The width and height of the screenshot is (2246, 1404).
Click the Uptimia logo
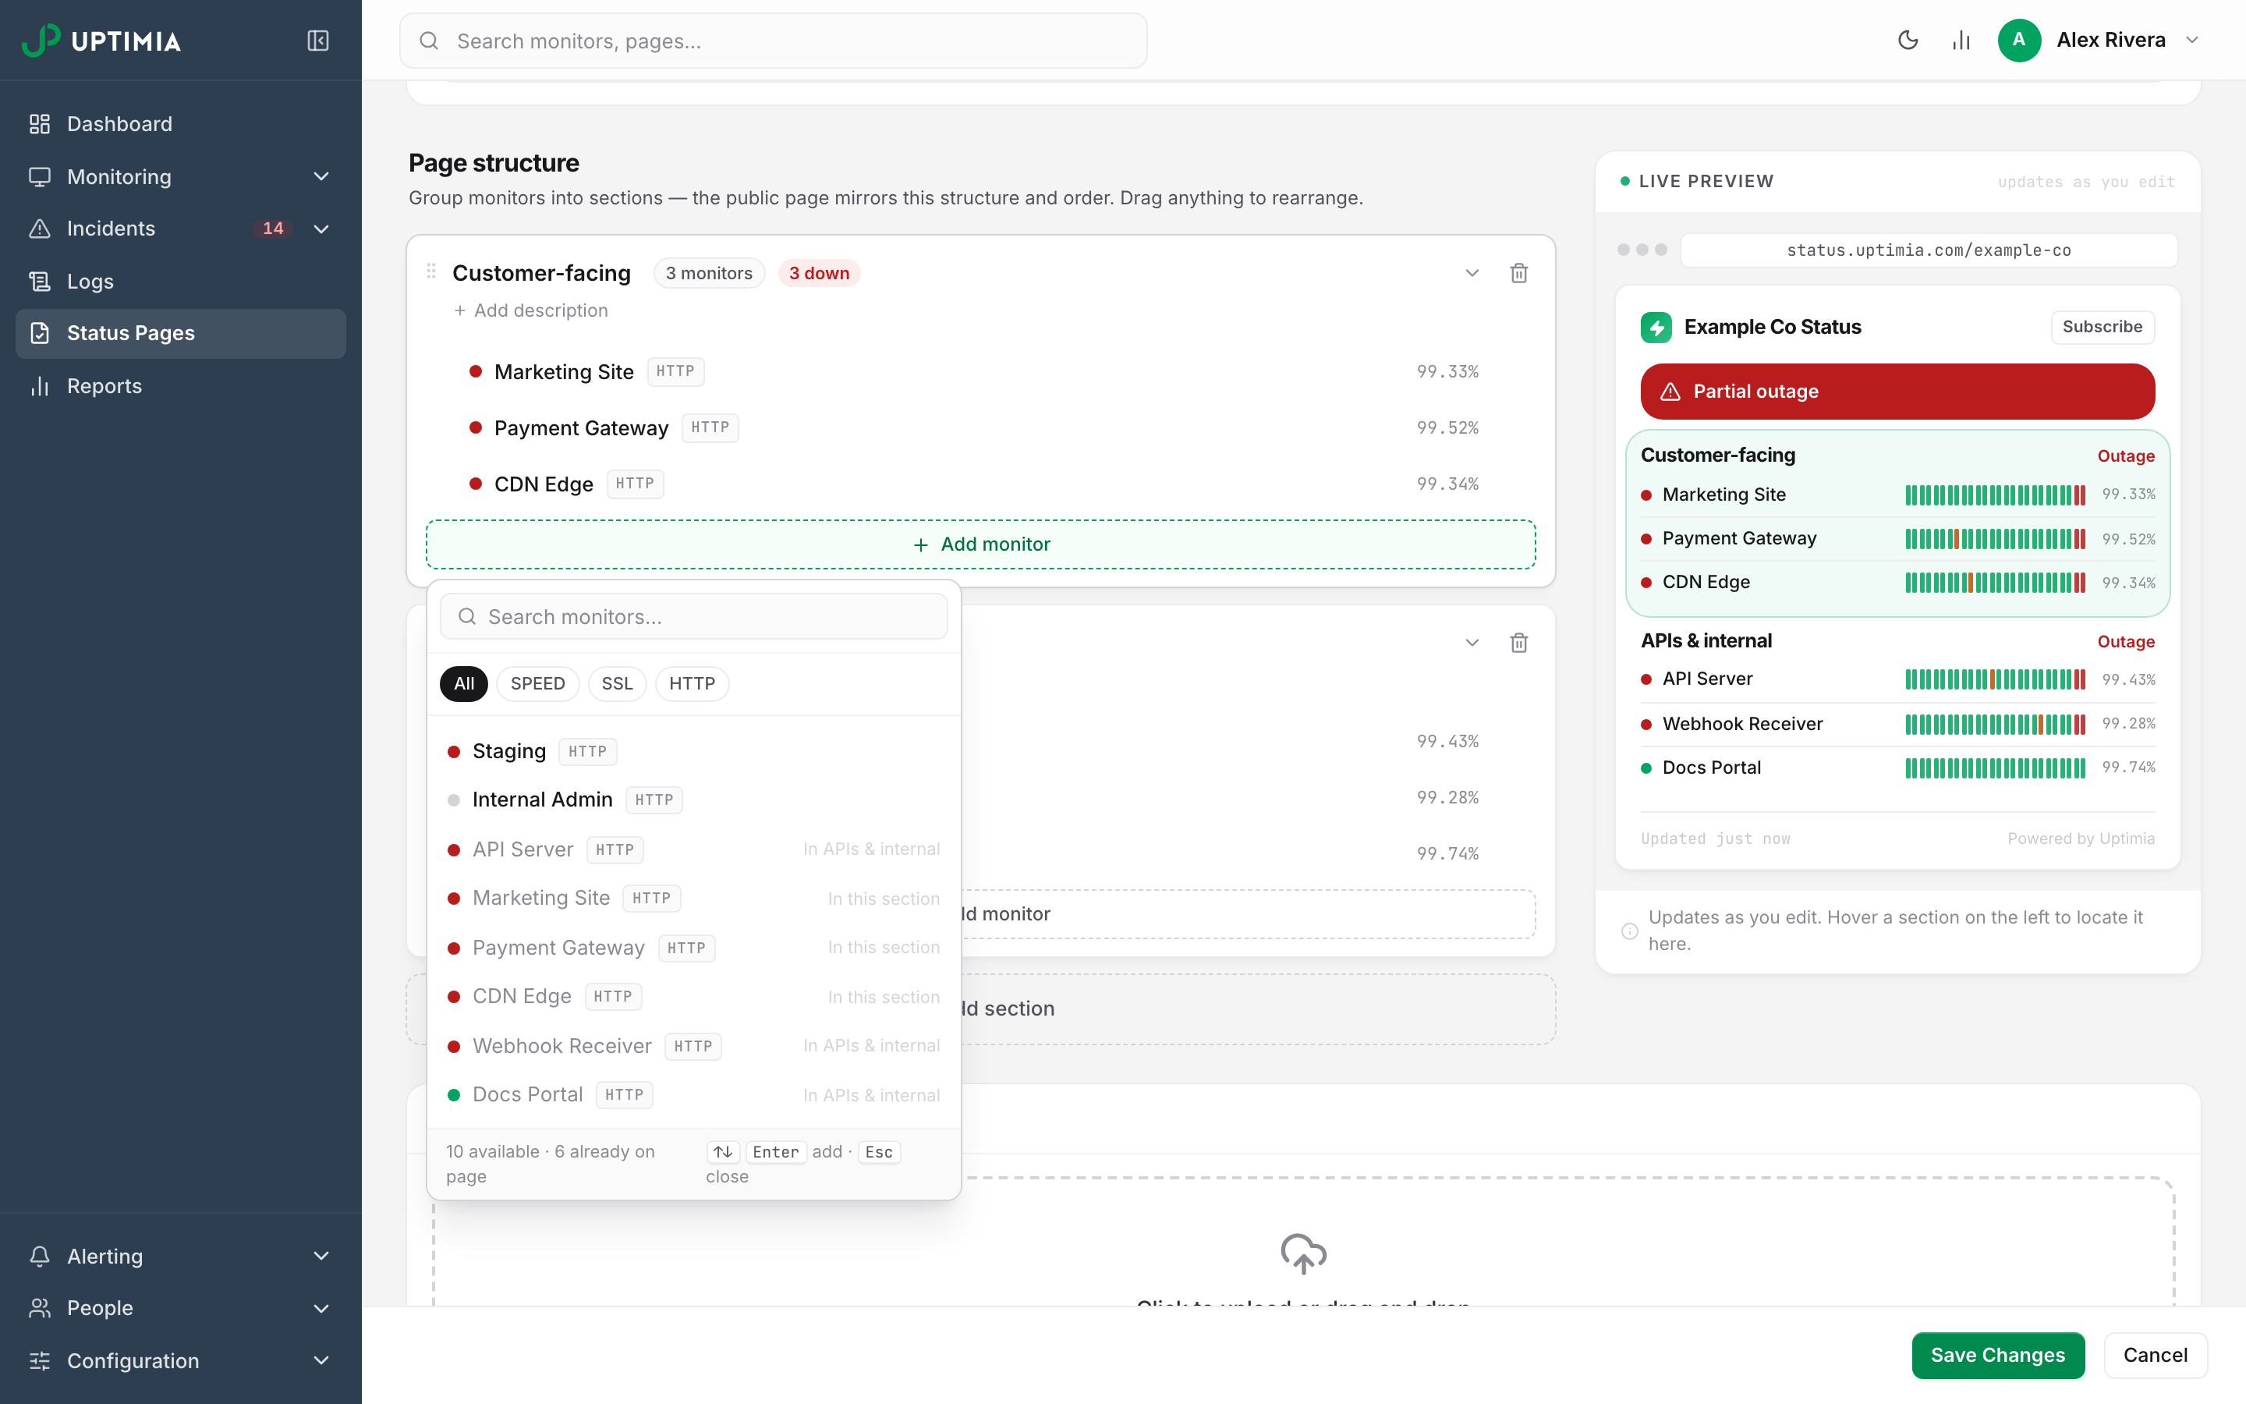[101, 41]
